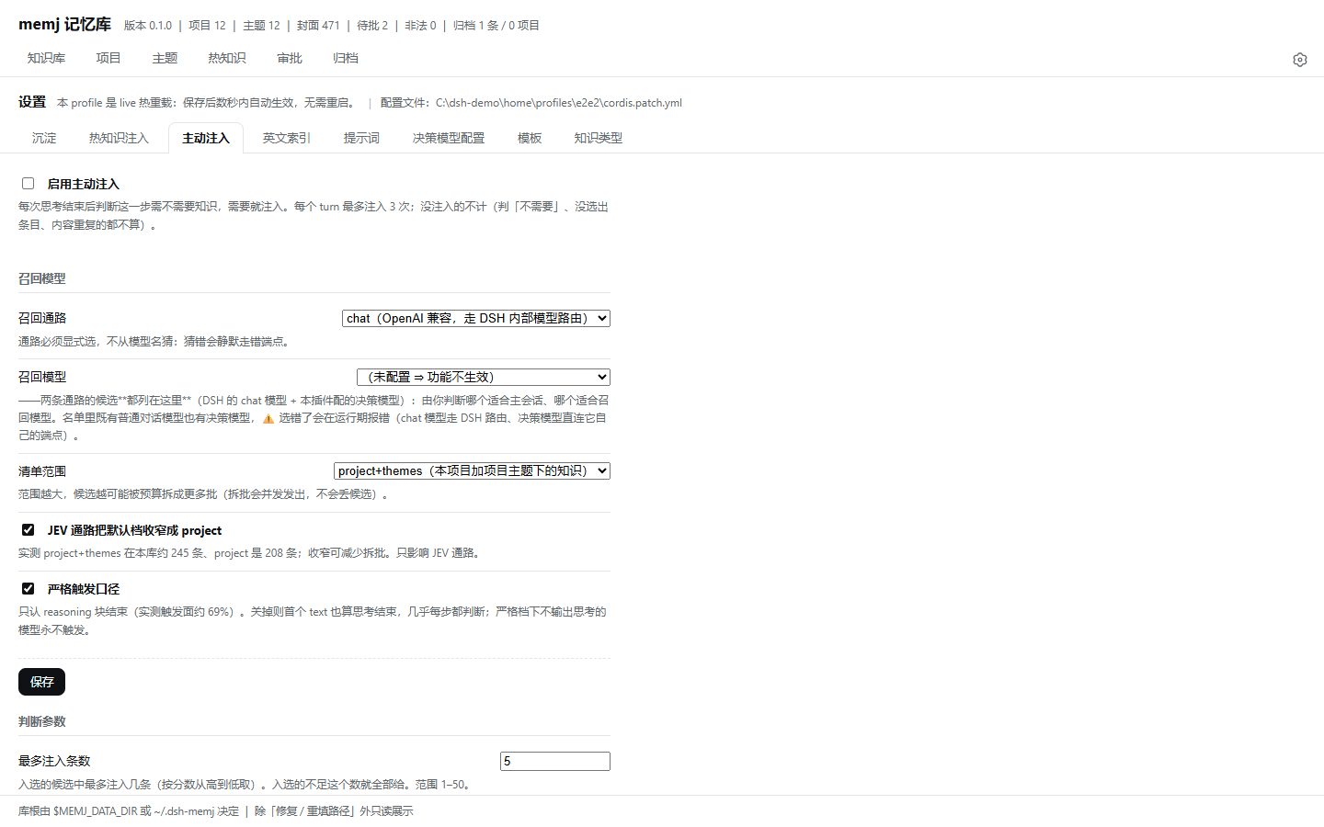Open the 召回通路 dropdown
The height and width of the screenshot is (827, 1324).
coord(476,318)
